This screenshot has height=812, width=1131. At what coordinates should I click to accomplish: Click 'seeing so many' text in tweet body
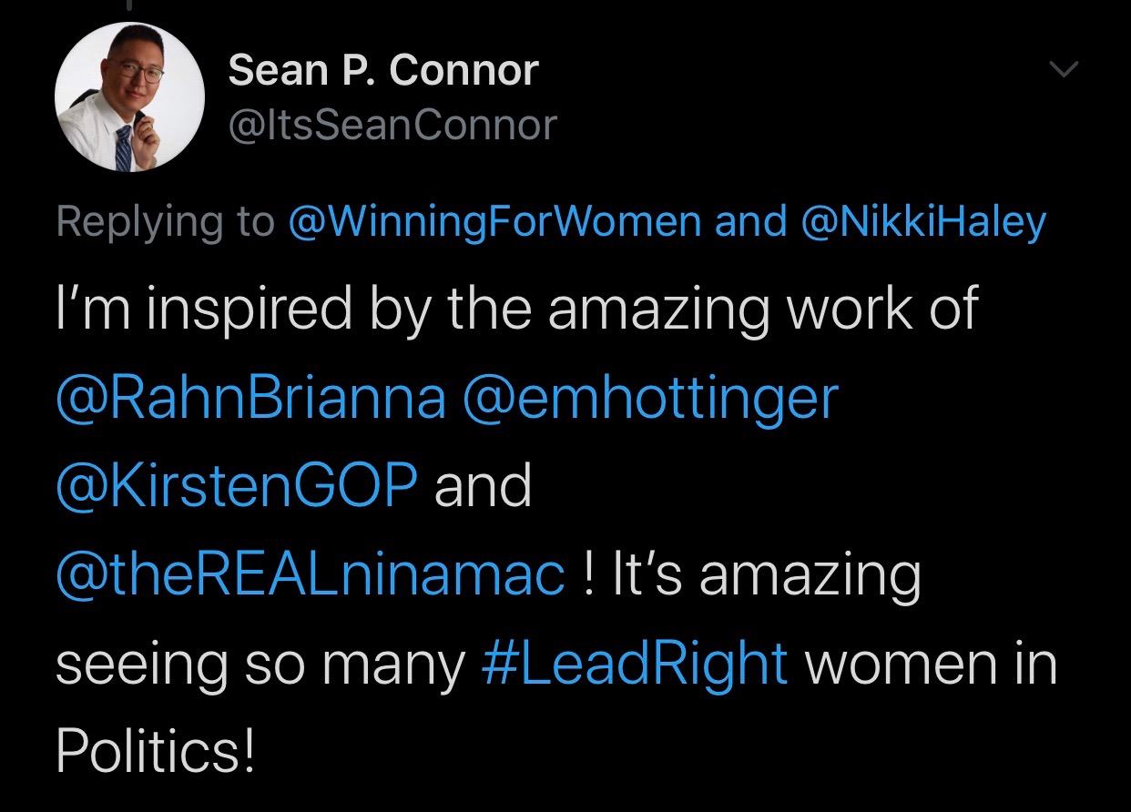pyautogui.click(x=260, y=664)
